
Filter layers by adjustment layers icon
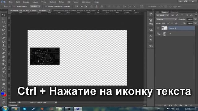pos(177,15)
